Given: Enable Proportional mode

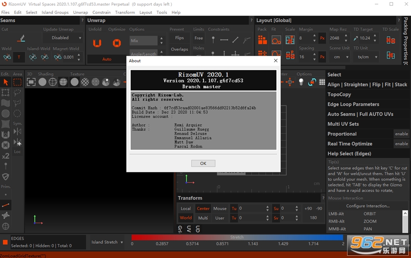Looking at the screenshot, I should [401, 134].
